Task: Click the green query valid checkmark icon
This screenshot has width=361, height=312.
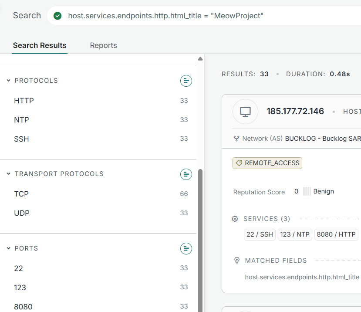Action: coord(57,16)
